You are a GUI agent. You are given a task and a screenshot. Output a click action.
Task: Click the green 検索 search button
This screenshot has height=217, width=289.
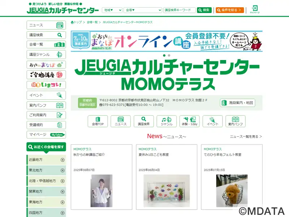coord(204,10)
